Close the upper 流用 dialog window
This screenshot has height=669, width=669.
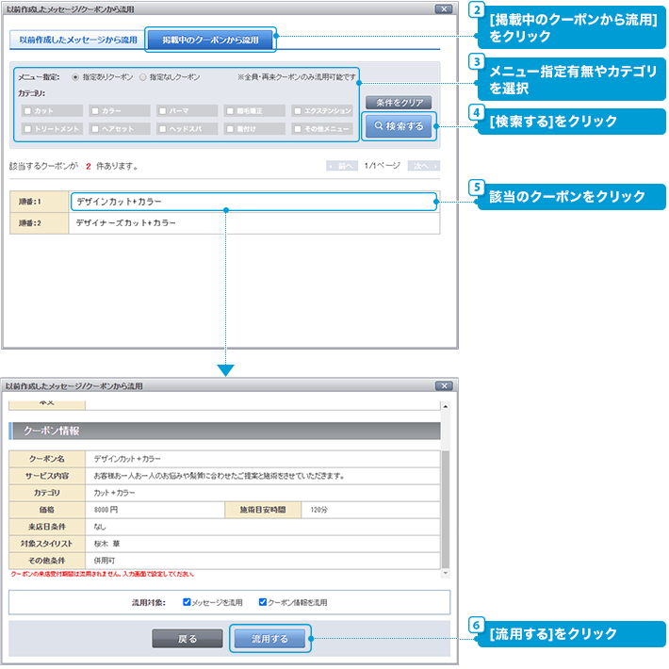[x=443, y=8]
